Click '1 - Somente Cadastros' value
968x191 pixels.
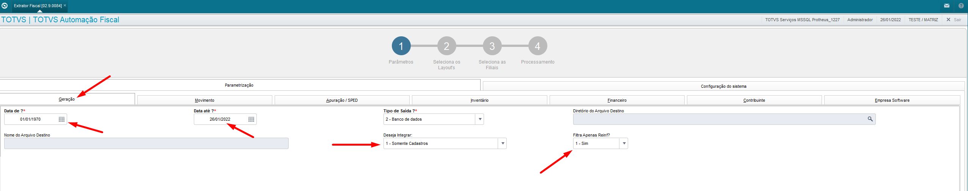[x=407, y=143]
